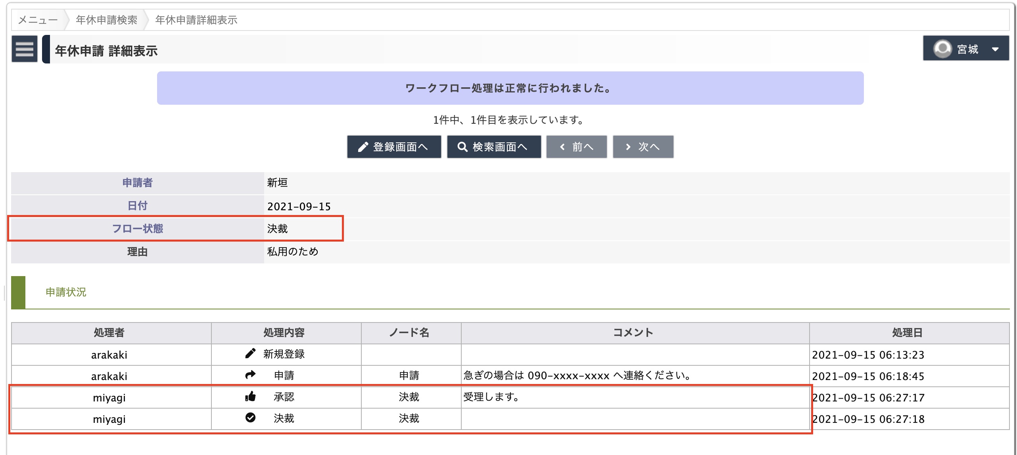Click the 日付 label
The width and height of the screenshot is (1017, 455).
(x=137, y=205)
